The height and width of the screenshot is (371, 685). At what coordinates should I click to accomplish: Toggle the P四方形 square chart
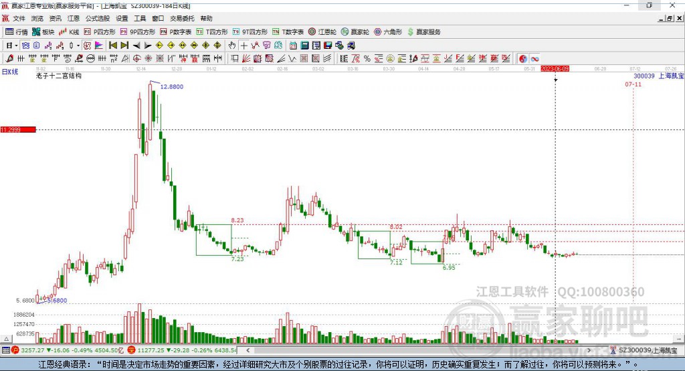tap(99, 31)
